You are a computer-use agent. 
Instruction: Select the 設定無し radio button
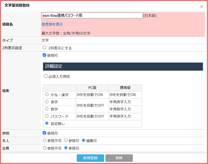coord(47,123)
